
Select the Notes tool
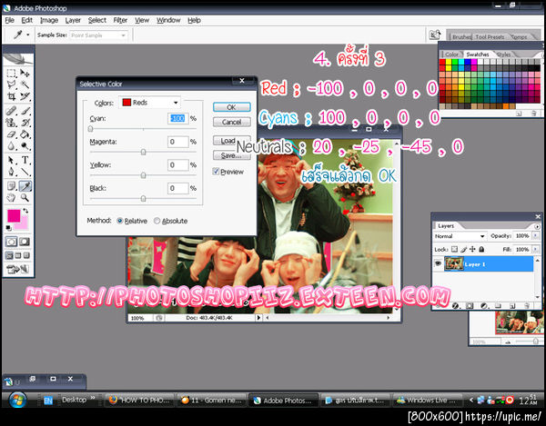click(12, 186)
